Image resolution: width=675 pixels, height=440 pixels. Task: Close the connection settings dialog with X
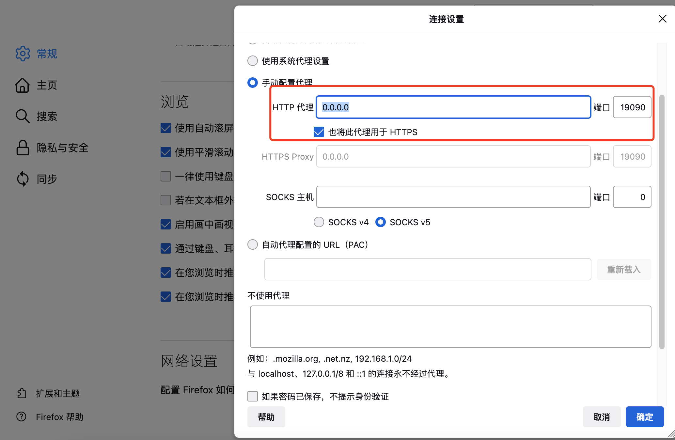662,19
